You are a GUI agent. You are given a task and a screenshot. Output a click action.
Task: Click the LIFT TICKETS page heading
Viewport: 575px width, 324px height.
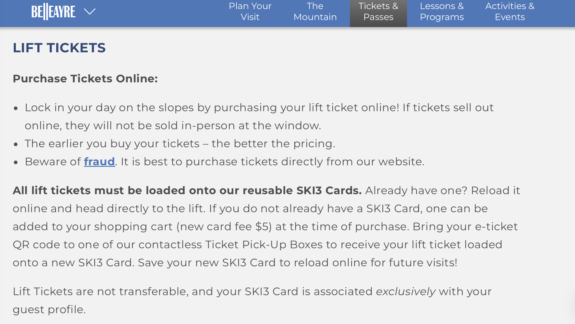[59, 48]
